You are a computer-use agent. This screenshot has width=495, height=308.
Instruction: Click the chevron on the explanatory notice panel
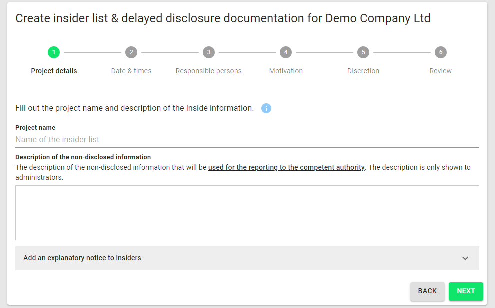click(x=465, y=258)
